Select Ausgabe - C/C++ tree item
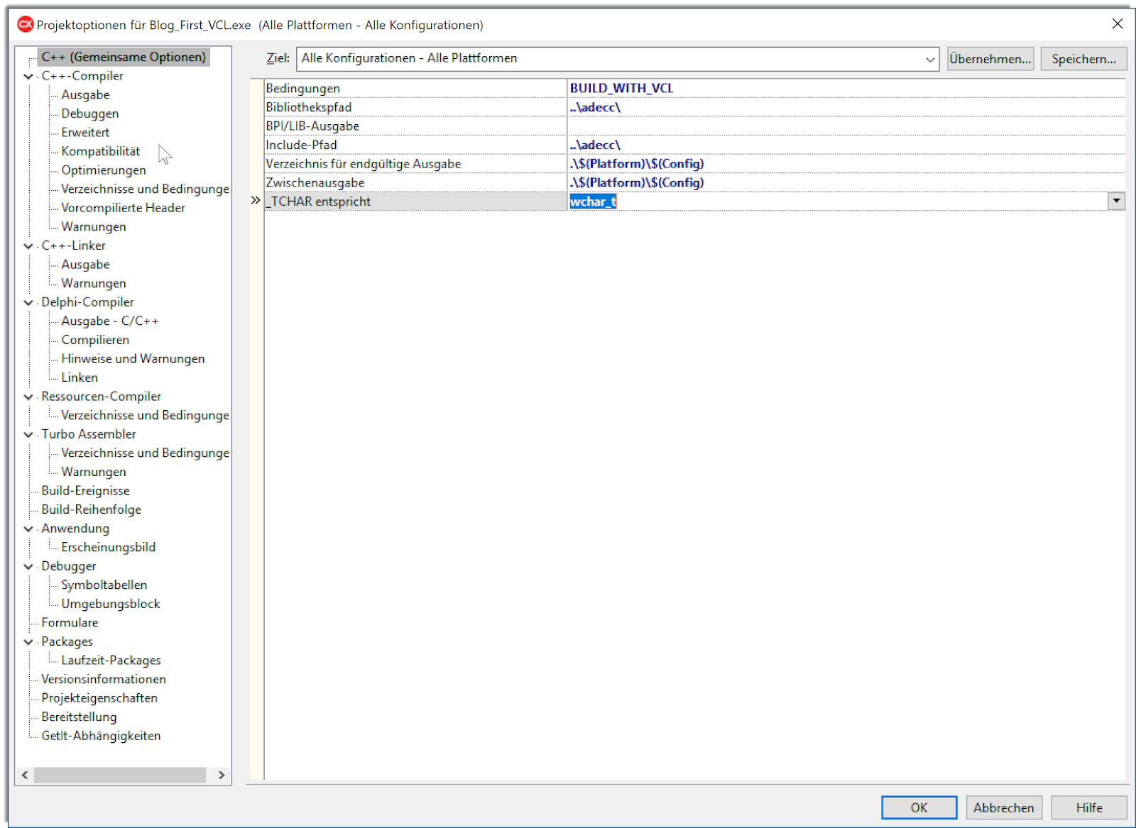The image size is (1136, 828). click(110, 321)
